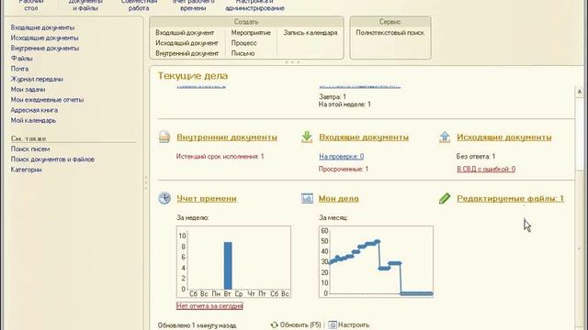
Task: Open Категории in the See also list
Action: coord(26,170)
